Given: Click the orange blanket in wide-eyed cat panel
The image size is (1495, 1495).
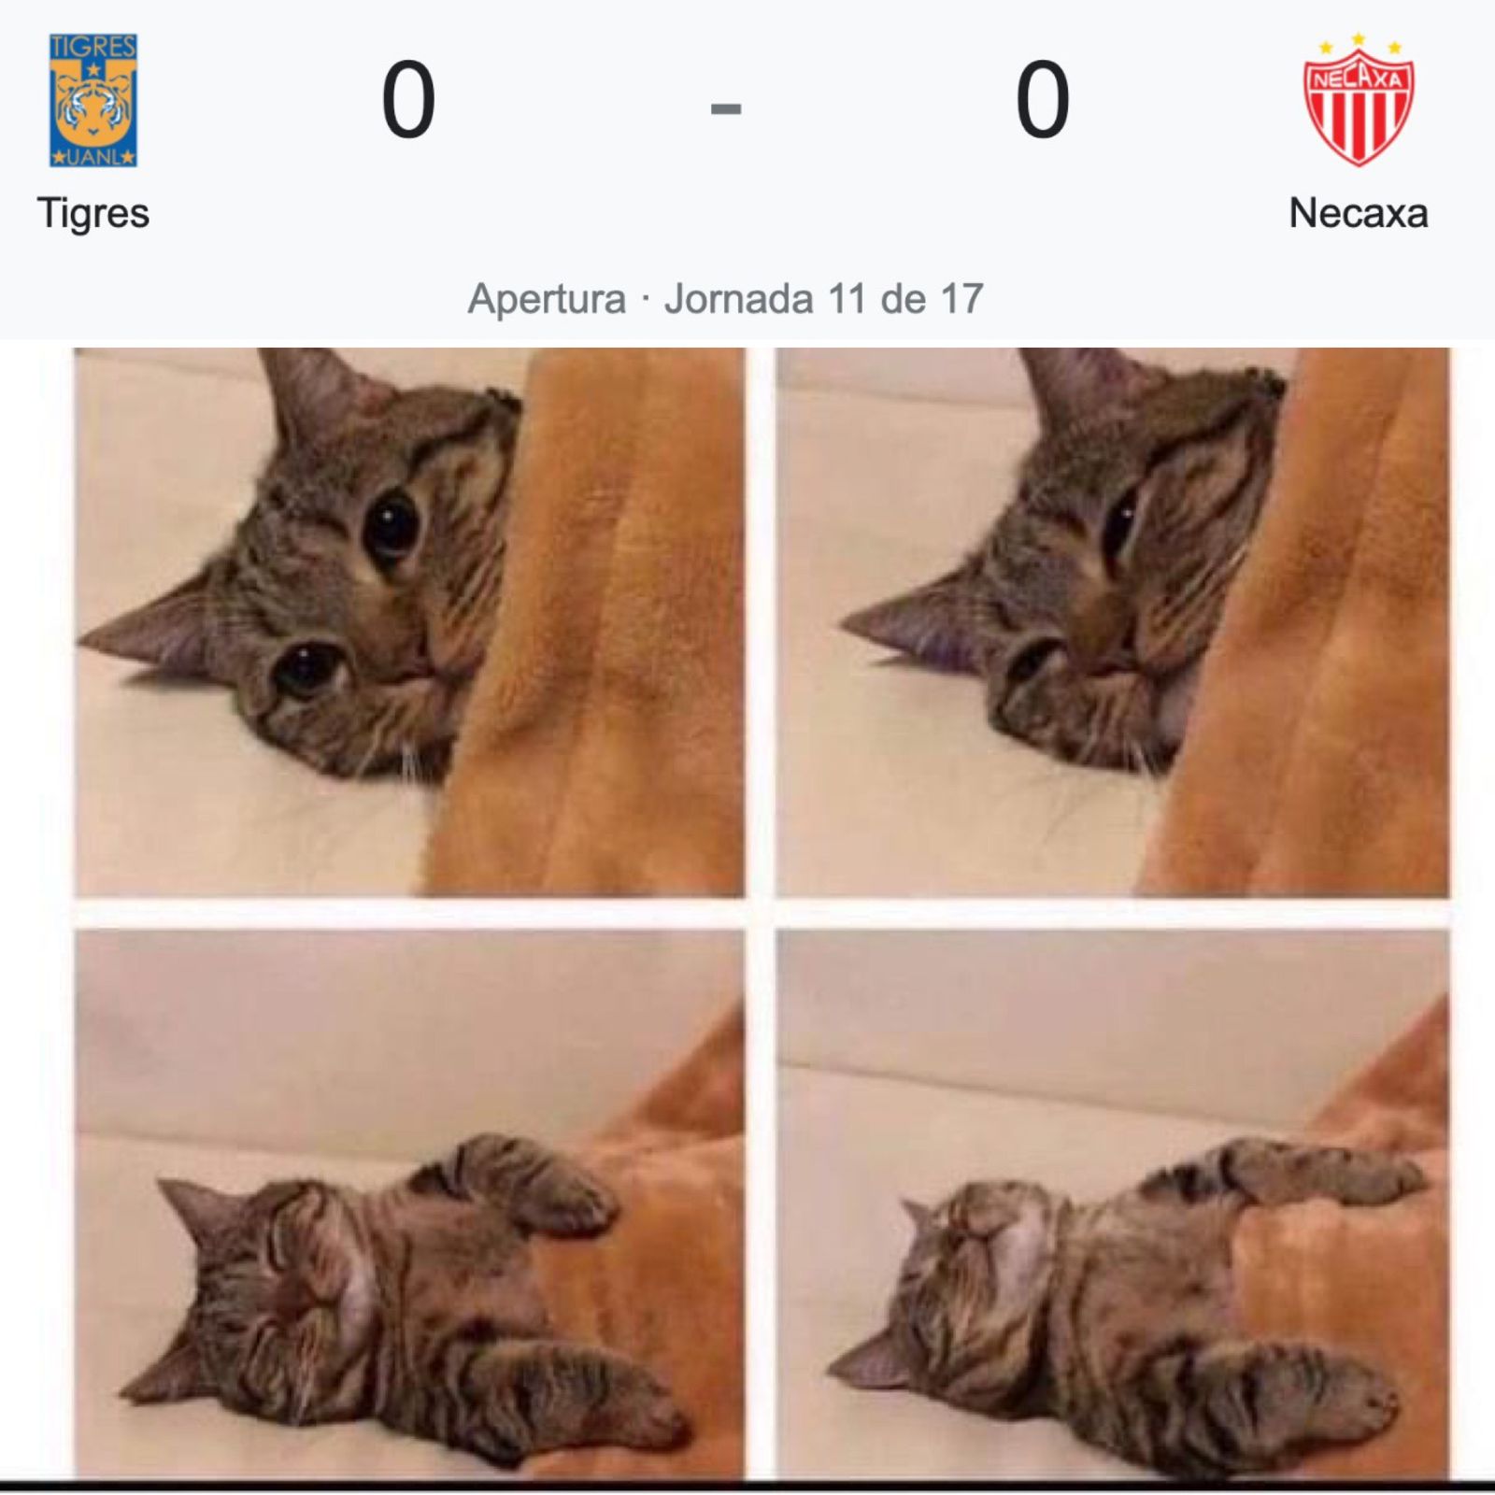Looking at the screenshot, I should pos(607,635).
